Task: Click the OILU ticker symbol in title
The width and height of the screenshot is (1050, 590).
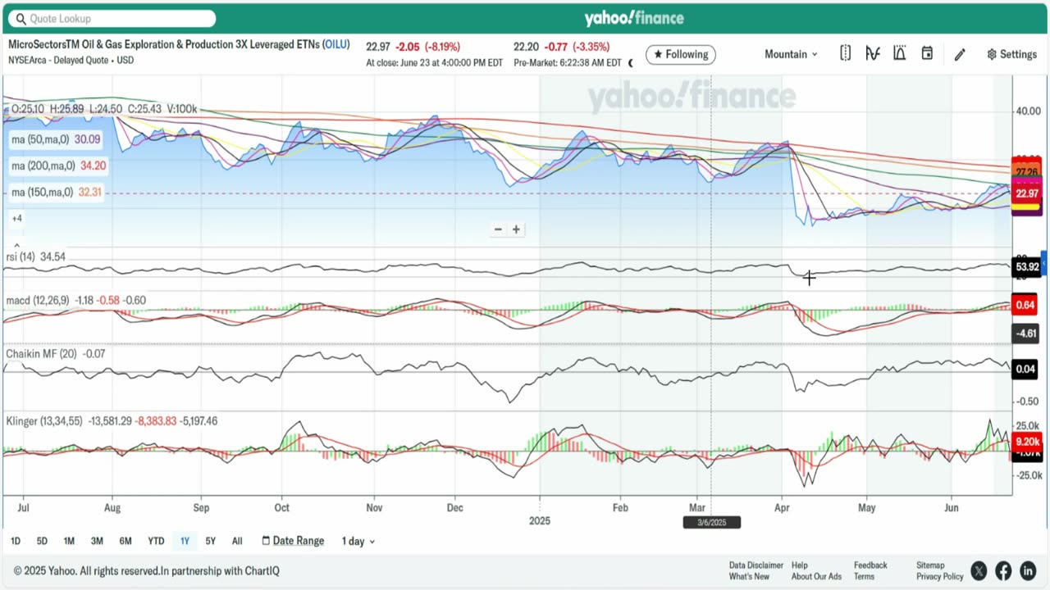Action: pyautogui.click(x=336, y=45)
